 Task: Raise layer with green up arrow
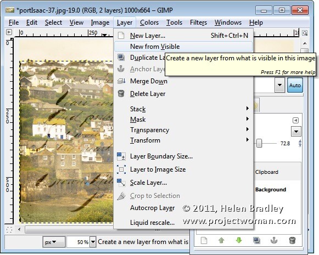point(221,240)
